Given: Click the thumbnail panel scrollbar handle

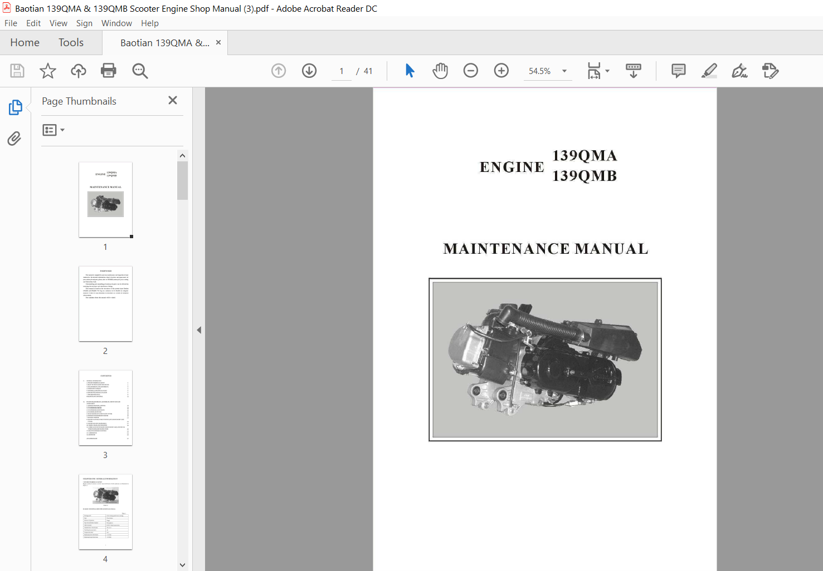Looking at the screenshot, I should 182,180.
